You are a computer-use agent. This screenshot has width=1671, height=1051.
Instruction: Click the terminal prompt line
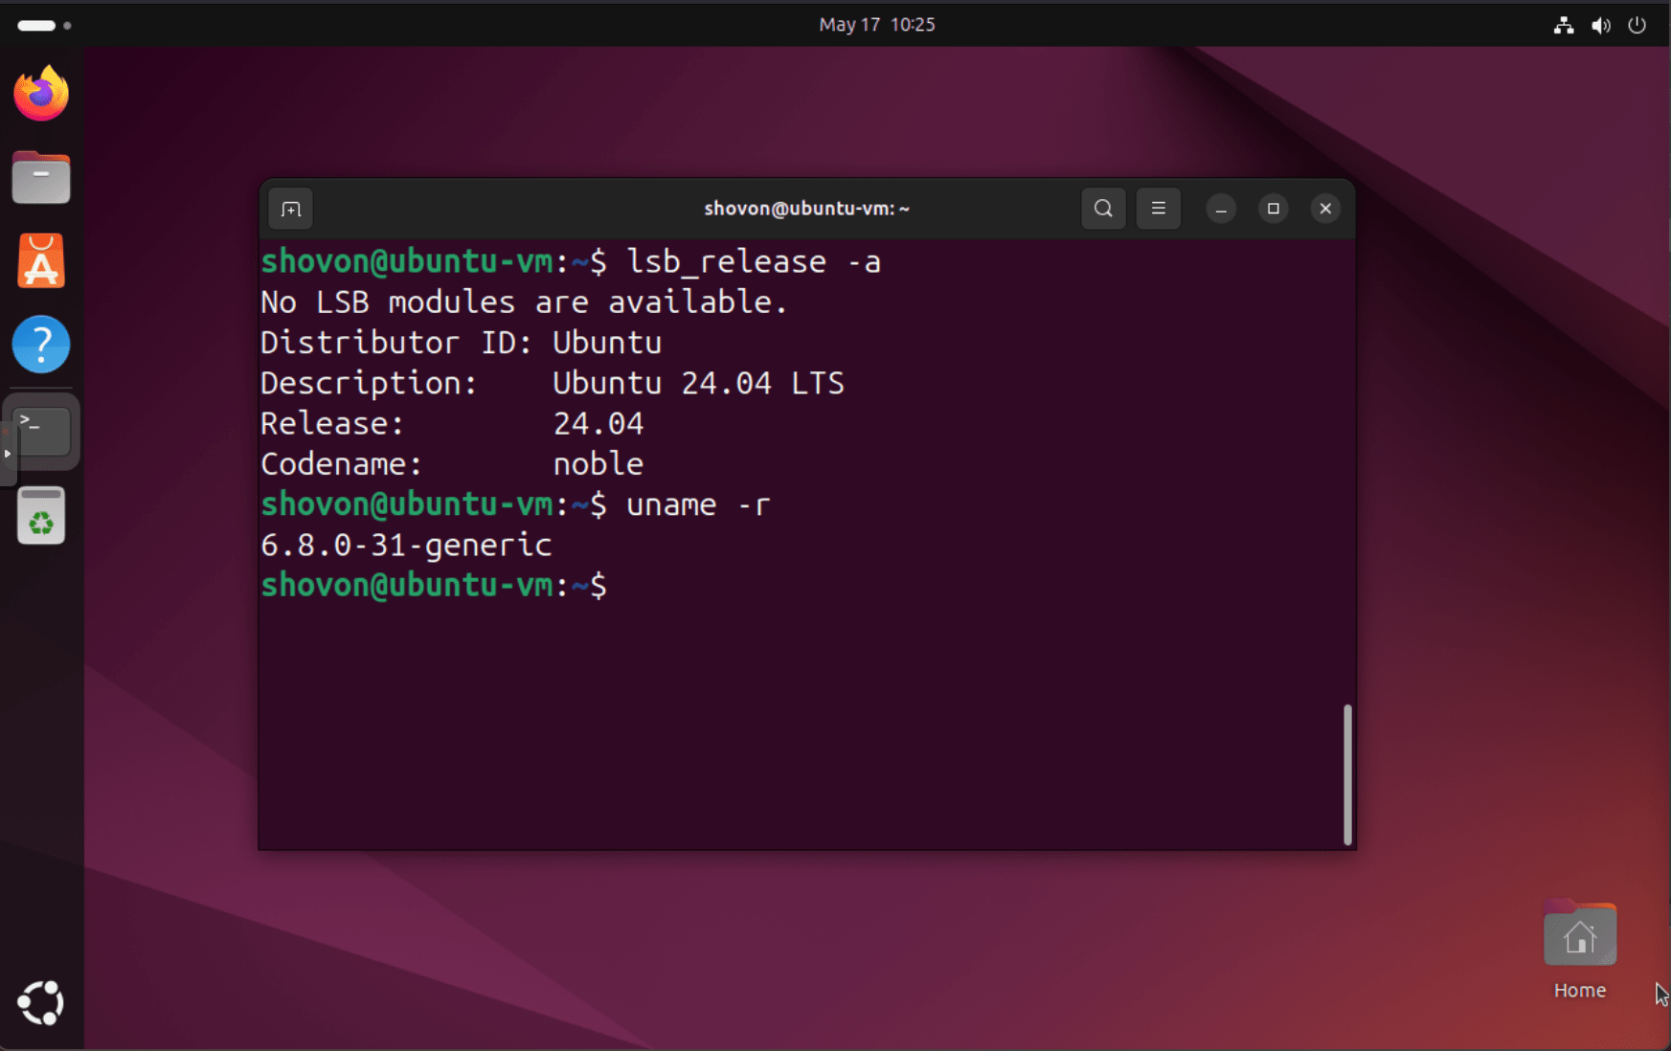click(431, 585)
